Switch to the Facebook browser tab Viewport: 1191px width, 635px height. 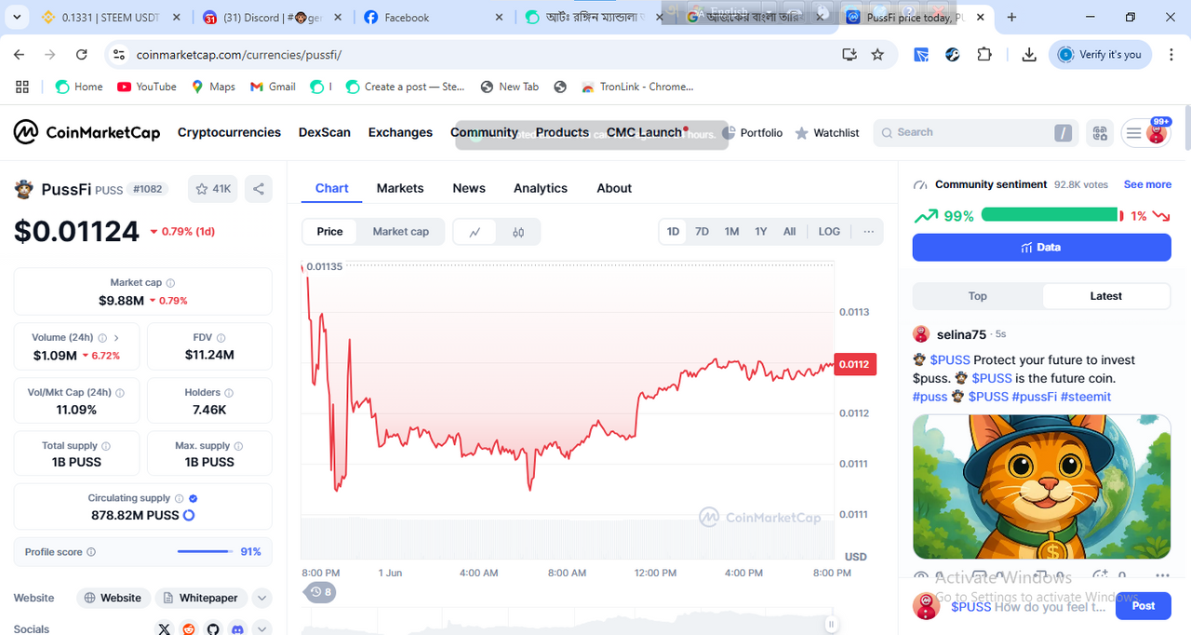[x=435, y=17]
